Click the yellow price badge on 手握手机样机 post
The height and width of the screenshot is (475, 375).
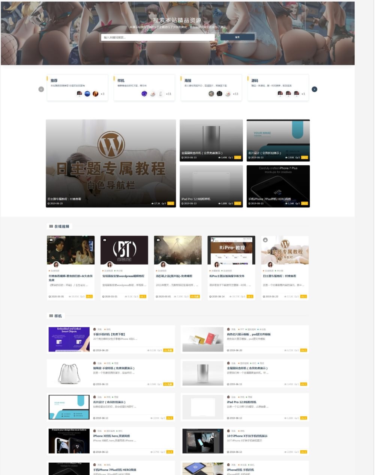tap(168, 350)
